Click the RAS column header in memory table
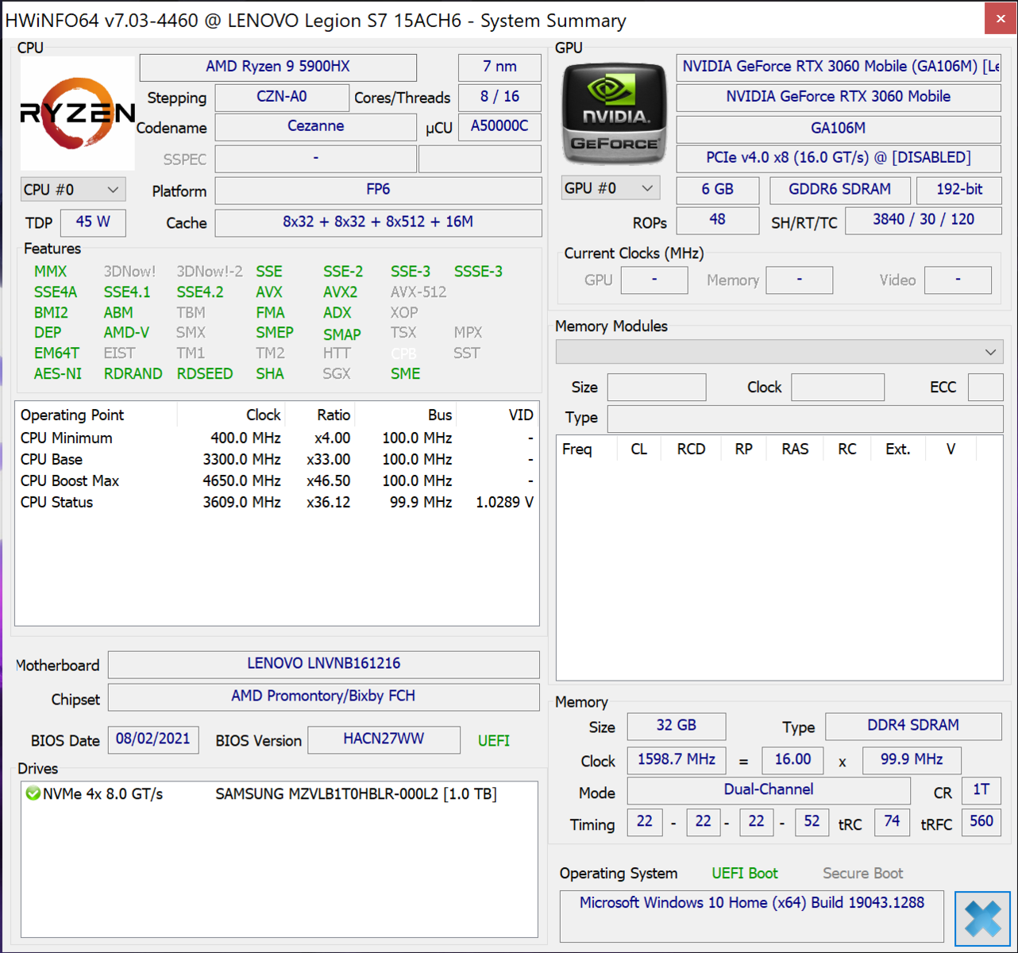Screen dimensions: 1018x953 click(795, 449)
